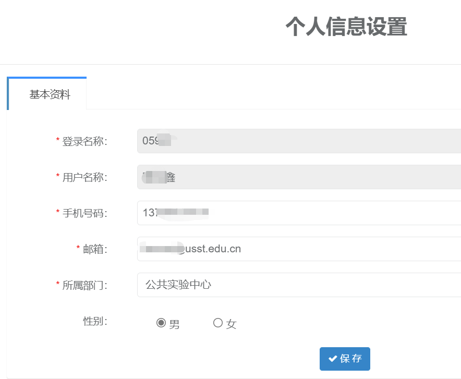Viewport: 461px width, 379px height.
Task: Click the 用户名称 input field
Action: click(298, 177)
